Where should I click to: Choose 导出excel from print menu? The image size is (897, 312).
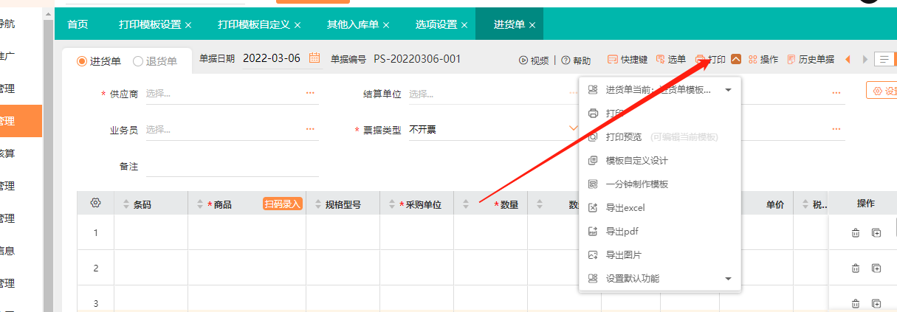(625, 208)
